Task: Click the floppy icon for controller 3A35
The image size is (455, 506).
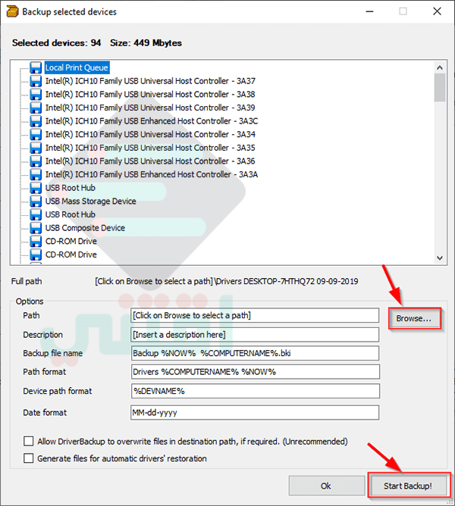Action: point(36,148)
